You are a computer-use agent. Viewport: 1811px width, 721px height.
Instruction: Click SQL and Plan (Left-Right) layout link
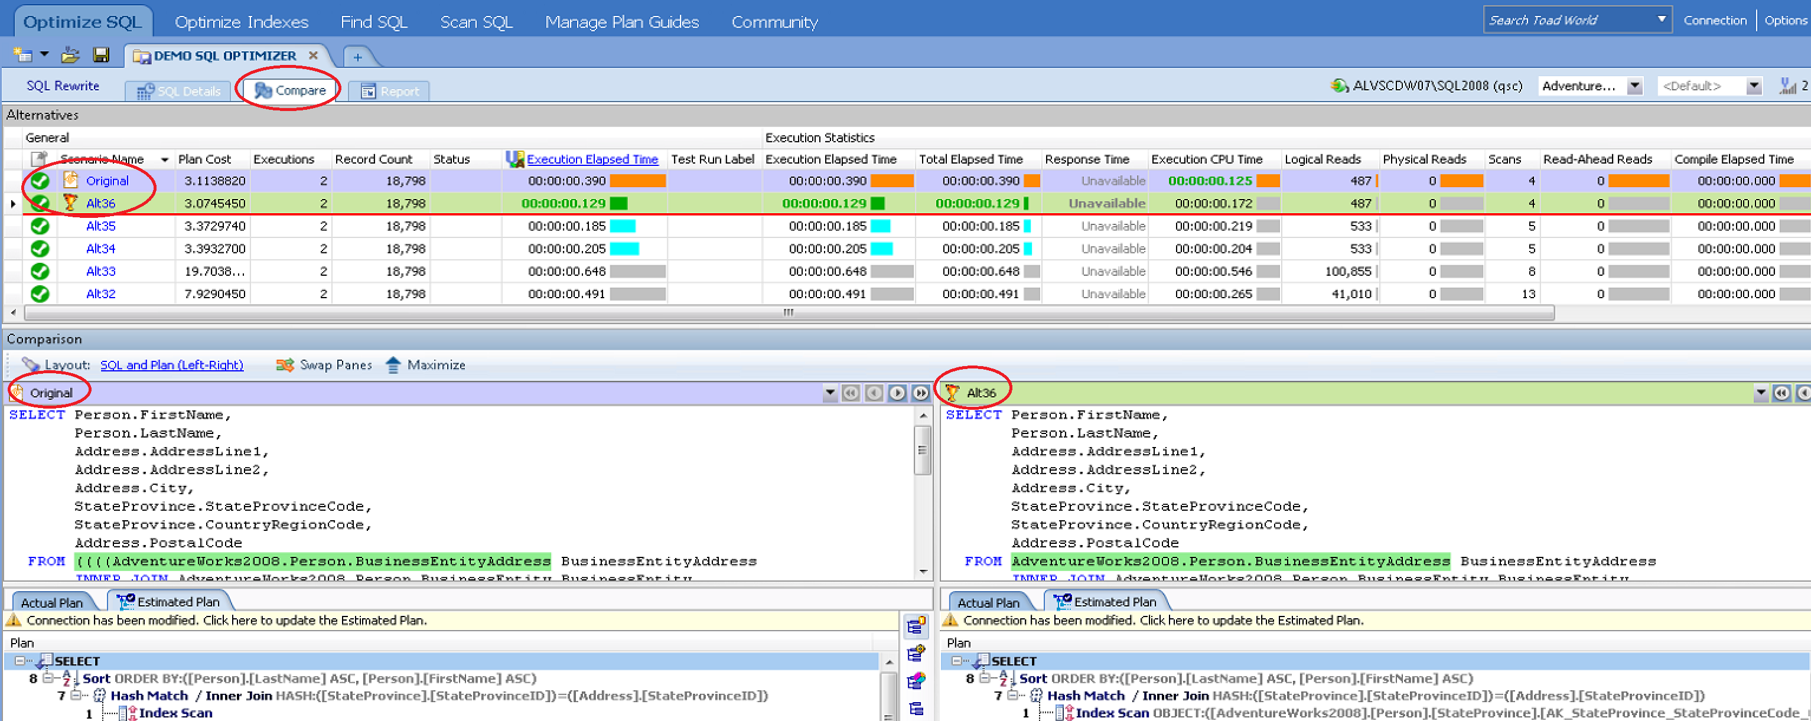171,365
